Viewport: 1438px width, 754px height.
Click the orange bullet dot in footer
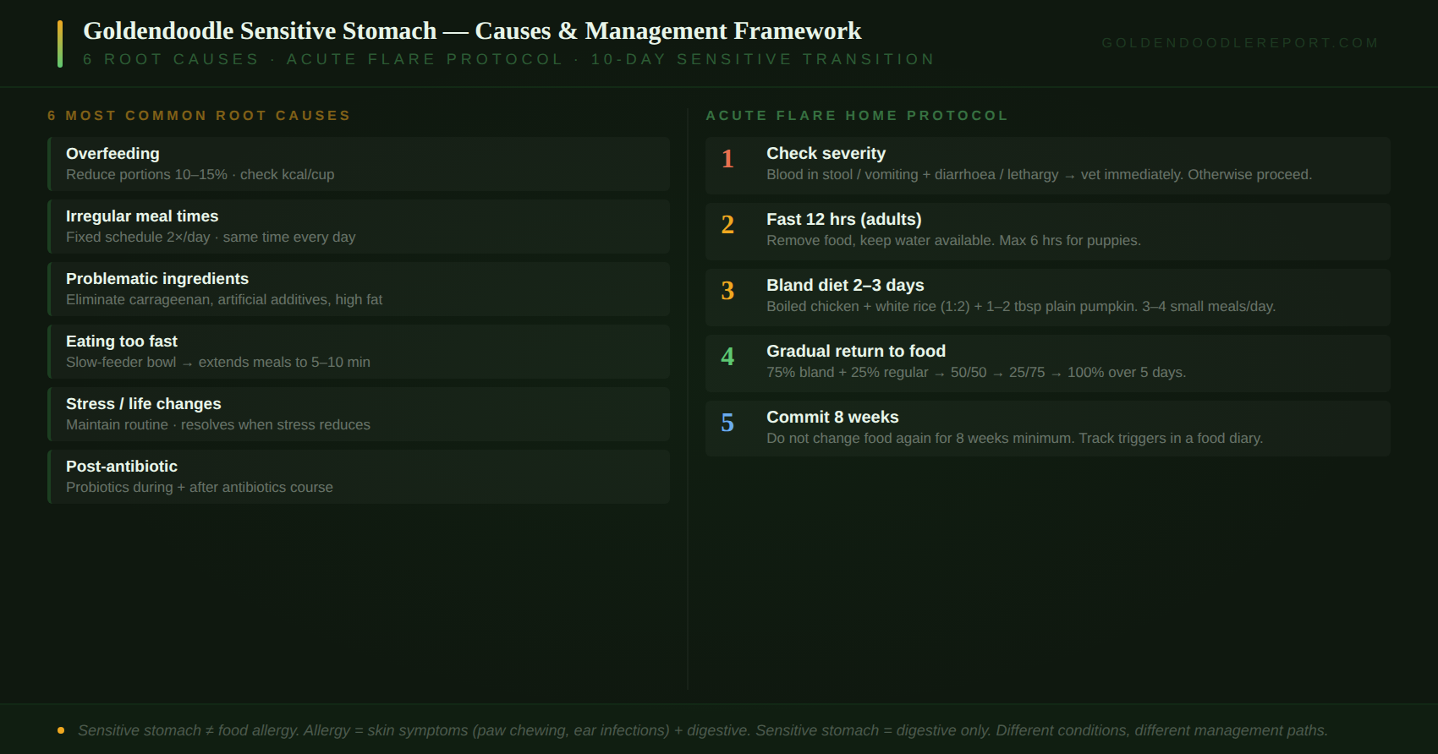[61, 730]
